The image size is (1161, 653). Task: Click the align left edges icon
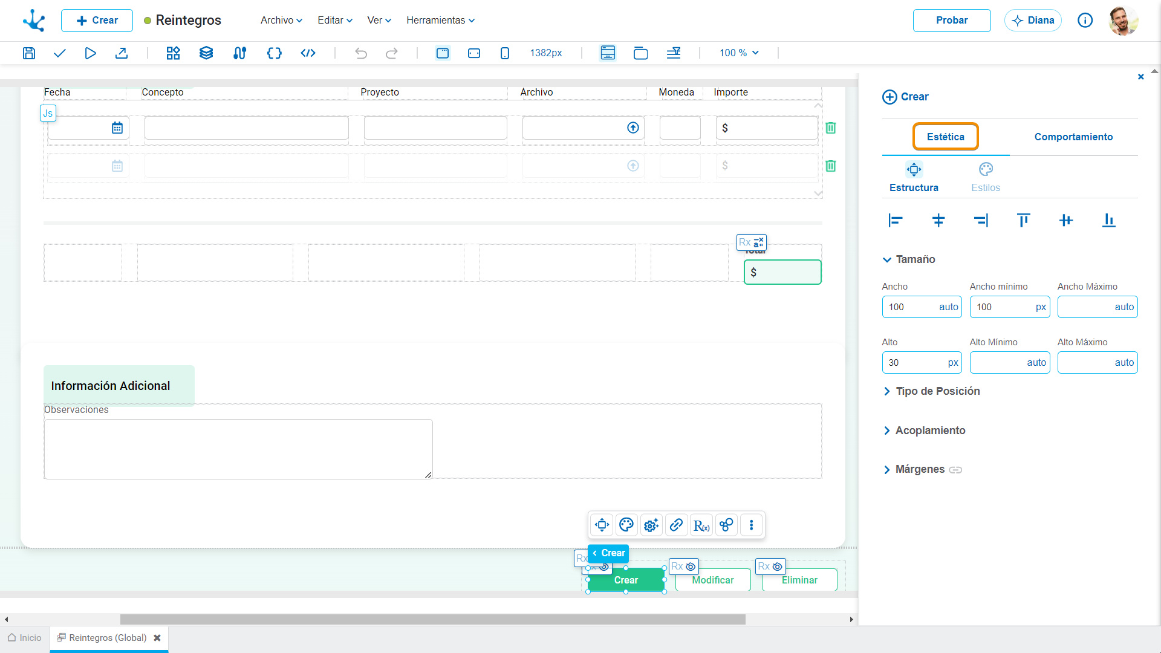(896, 221)
